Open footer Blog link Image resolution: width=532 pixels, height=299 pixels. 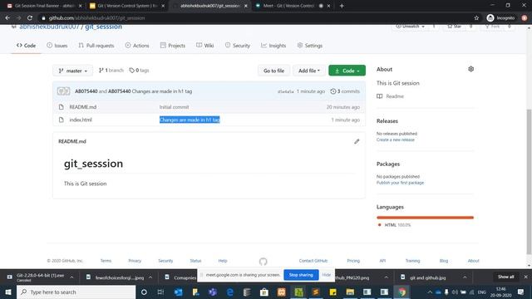444,261
